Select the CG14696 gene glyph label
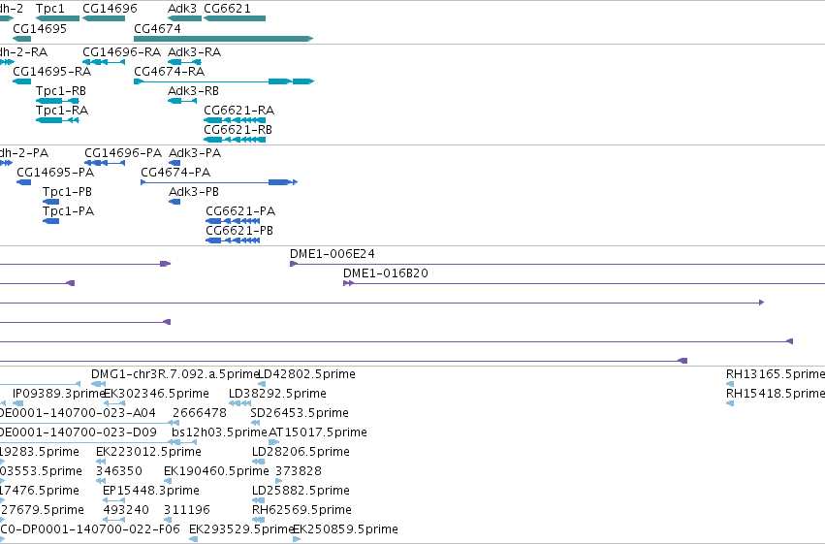 [x=110, y=9]
